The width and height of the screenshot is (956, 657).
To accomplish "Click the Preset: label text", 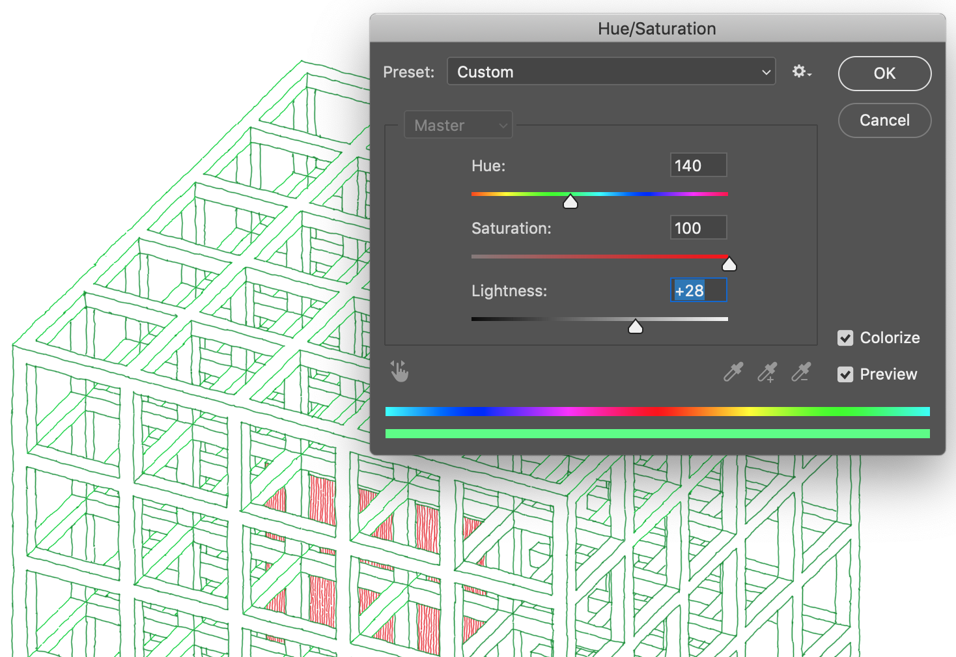I will [x=408, y=72].
